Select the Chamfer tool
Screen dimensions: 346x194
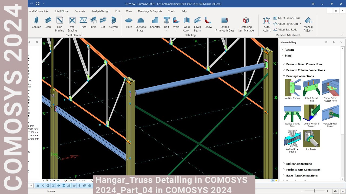click(x=155, y=23)
